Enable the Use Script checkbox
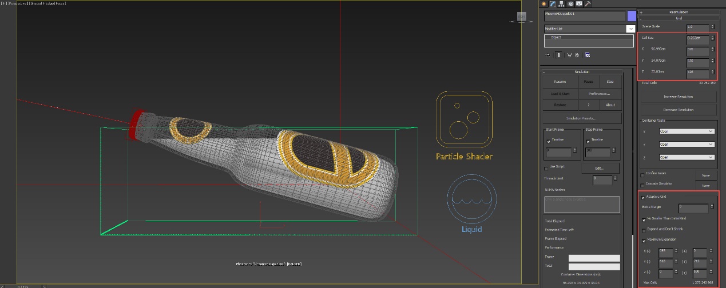The height and width of the screenshot is (288, 726). coord(546,167)
